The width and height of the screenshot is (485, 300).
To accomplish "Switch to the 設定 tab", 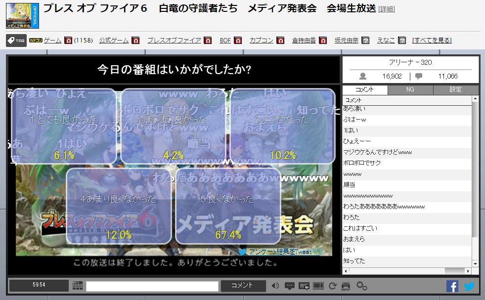I will click(x=456, y=89).
